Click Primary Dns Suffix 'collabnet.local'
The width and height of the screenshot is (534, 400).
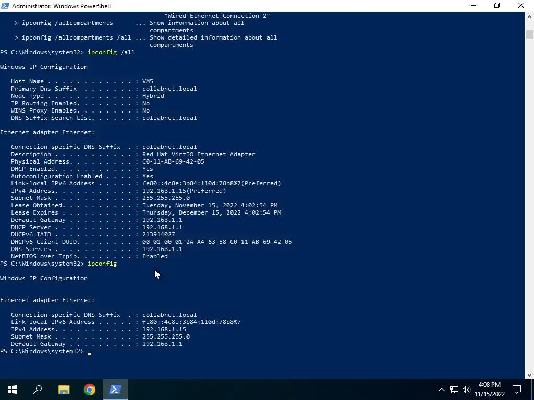click(x=169, y=89)
